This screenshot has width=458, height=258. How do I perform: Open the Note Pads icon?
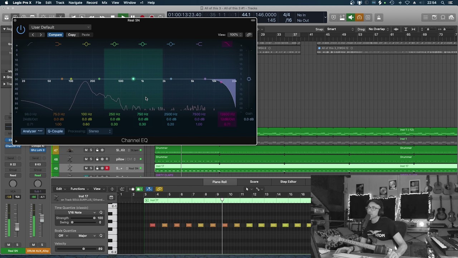434,17
